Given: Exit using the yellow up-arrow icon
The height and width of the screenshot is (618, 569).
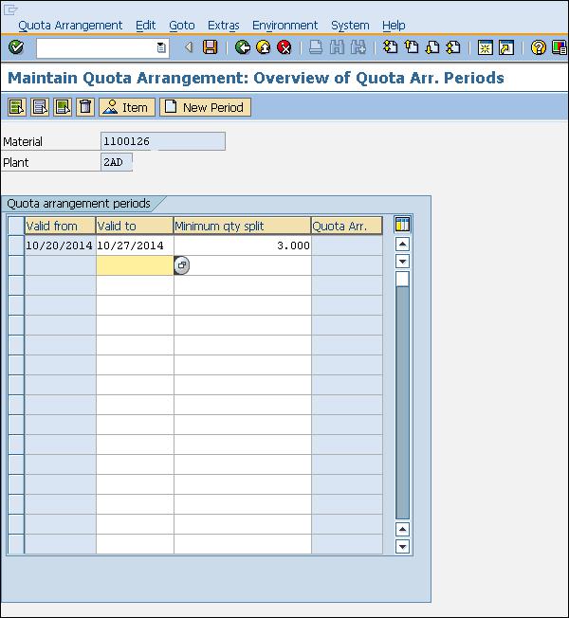Looking at the screenshot, I should [x=264, y=47].
